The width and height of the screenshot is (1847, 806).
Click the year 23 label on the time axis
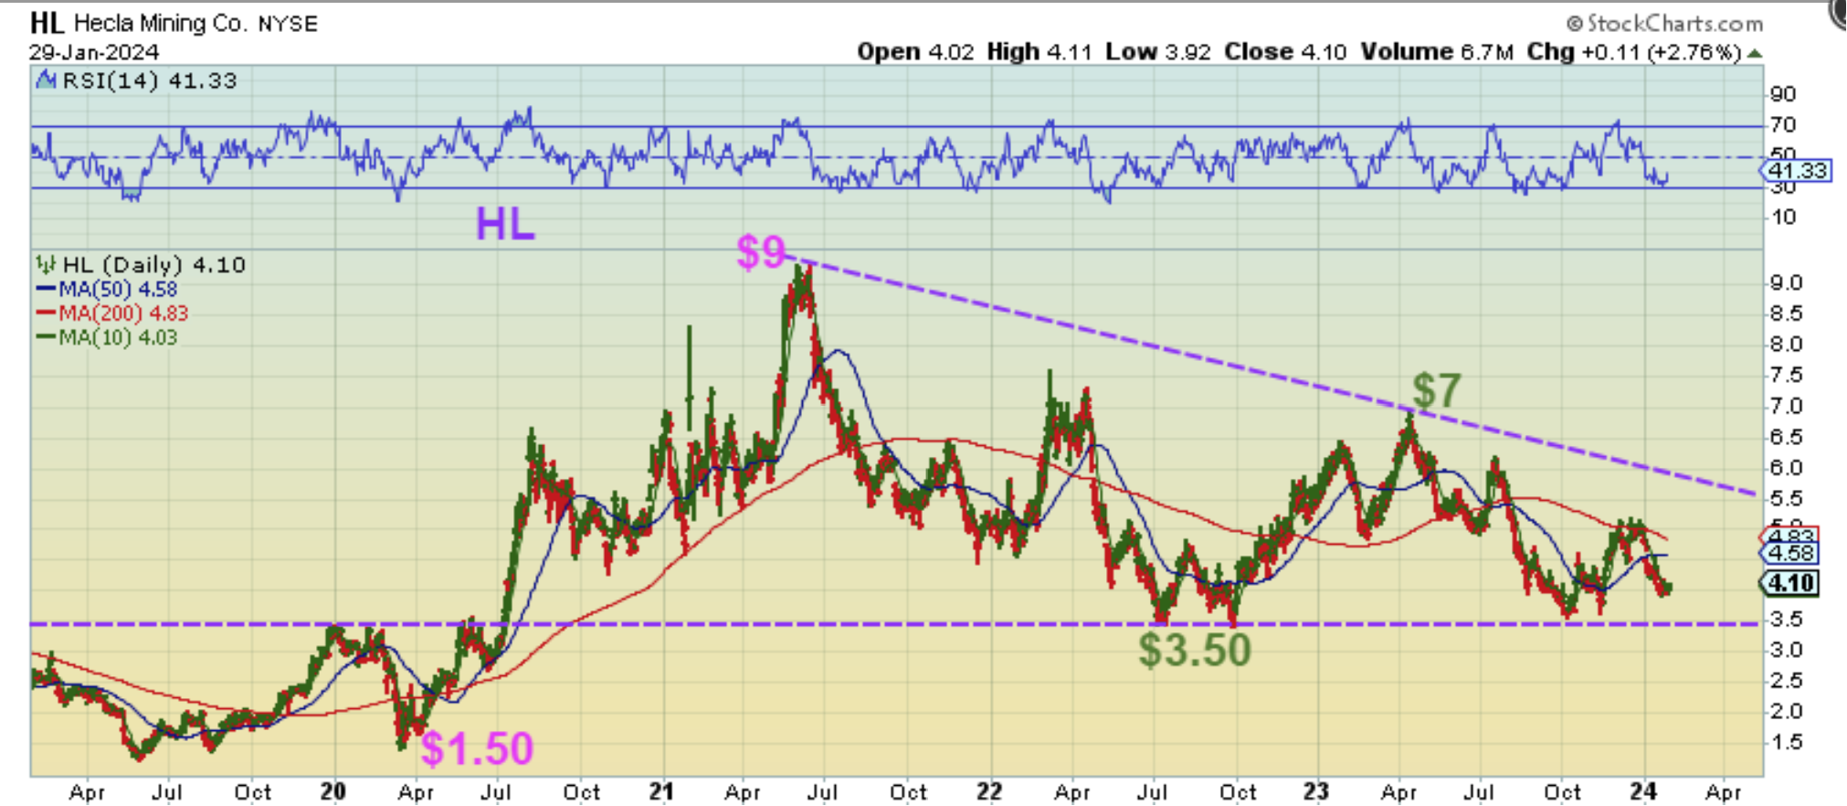click(x=1316, y=791)
